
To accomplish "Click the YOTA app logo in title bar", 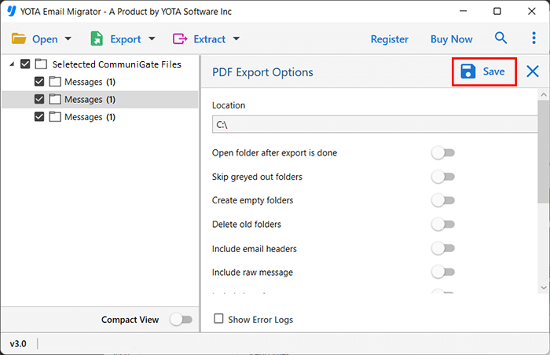I will [x=11, y=12].
